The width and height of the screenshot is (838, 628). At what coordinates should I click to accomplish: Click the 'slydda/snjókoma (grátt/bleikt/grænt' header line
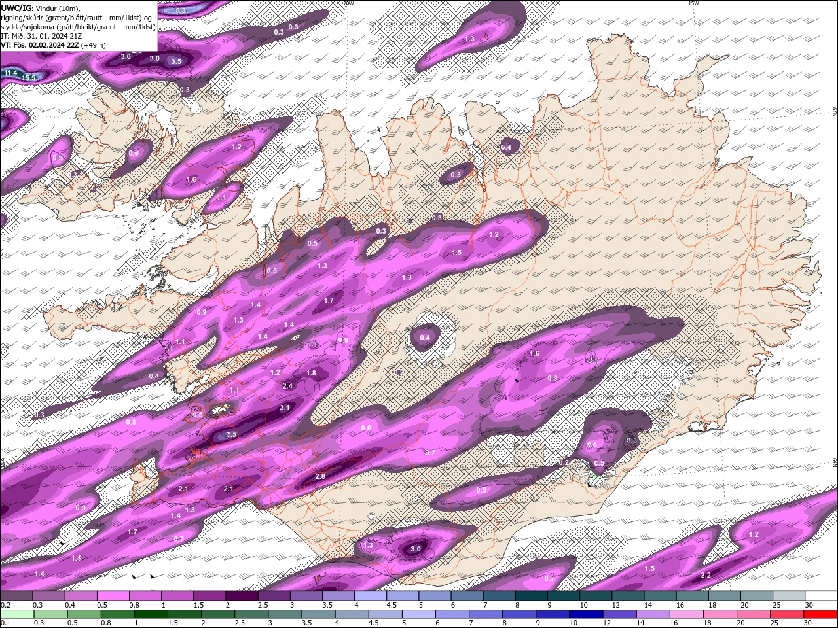pyautogui.click(x=78, y=27)
